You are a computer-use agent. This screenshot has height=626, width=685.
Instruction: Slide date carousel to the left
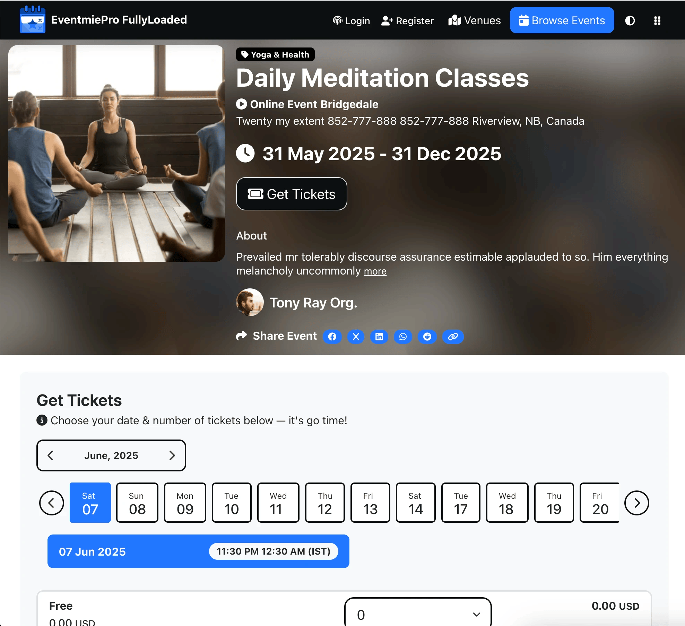[52, 503]
